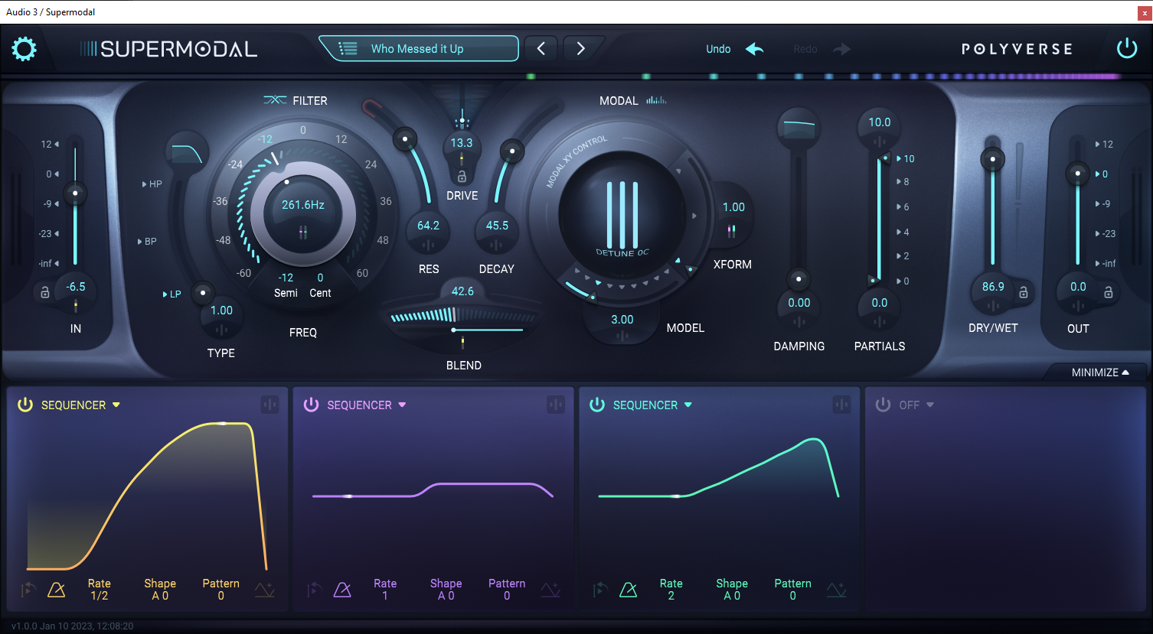This screenshot has height=634, width=1153.
Task: Click the green sequencer add-shape icon
Action: 837,590
